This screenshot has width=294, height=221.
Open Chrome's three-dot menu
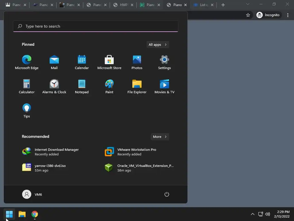288,15
